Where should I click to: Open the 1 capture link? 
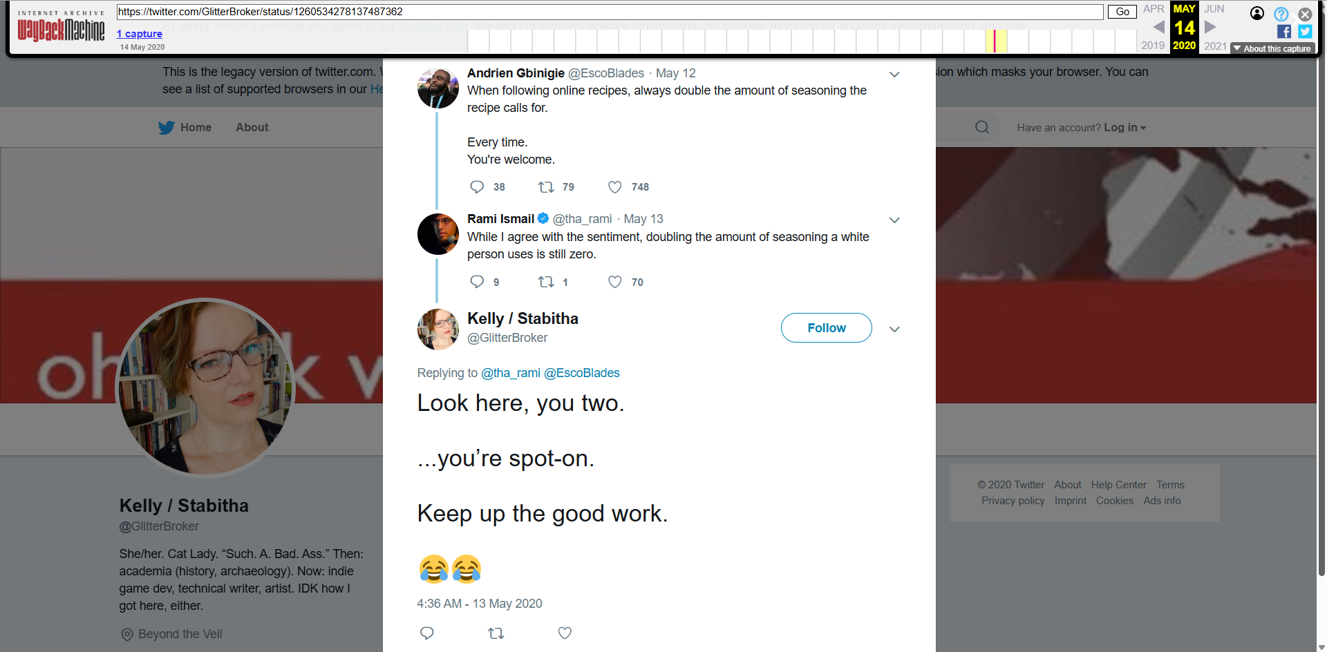[x=140, y=34]
